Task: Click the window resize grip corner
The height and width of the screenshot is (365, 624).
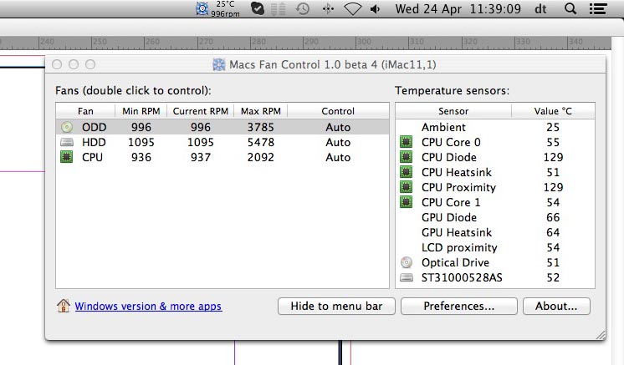Action: 601,335
